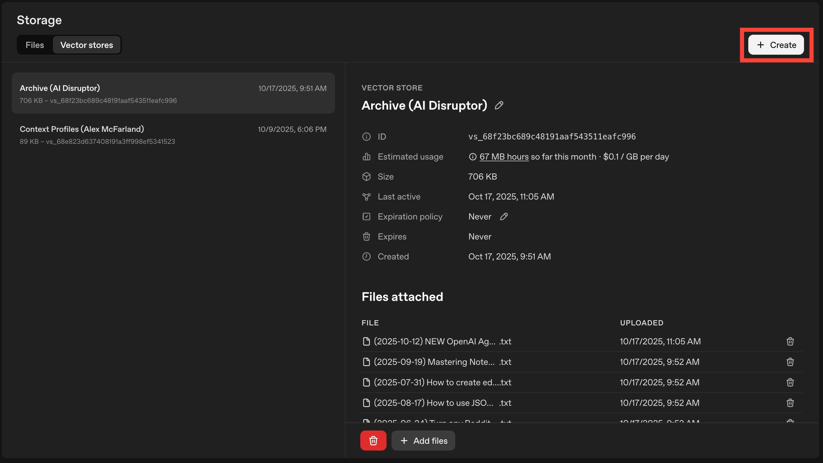Edit the Expiration policy pencil icon

click(504, 217)
